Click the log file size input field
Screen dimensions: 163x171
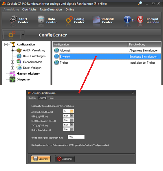76,137
